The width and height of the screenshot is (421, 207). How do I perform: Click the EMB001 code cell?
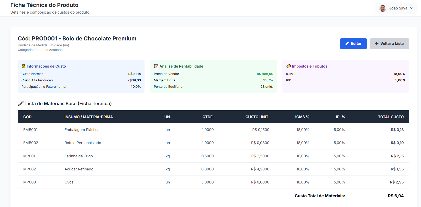30,130
